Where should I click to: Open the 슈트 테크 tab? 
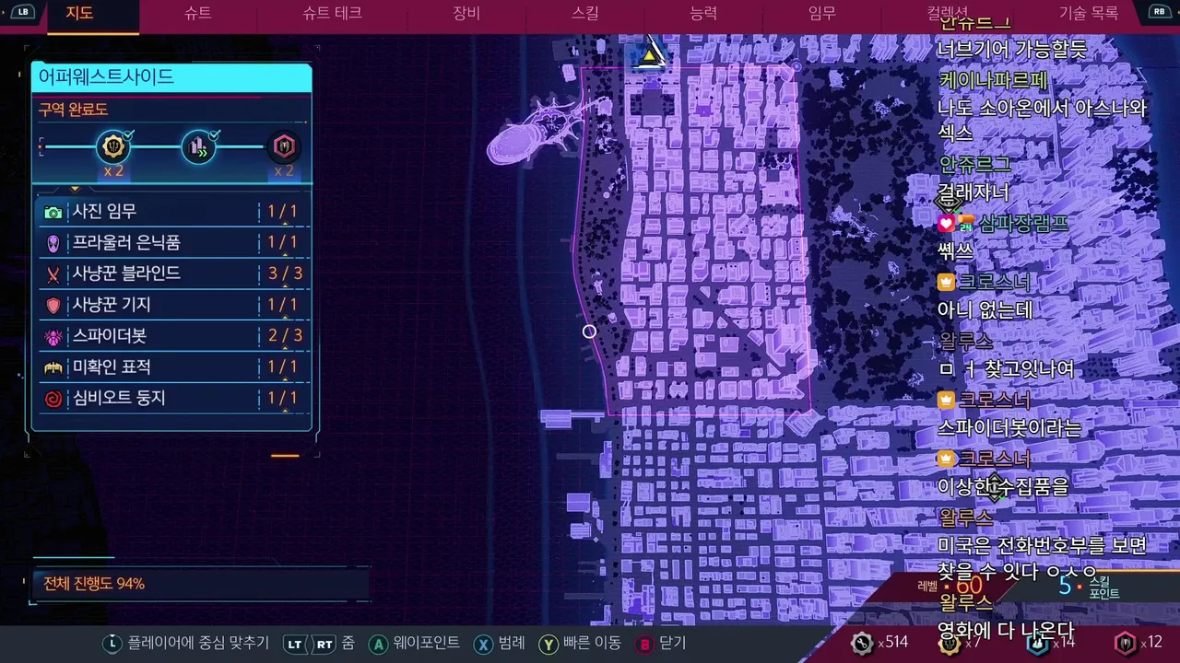[332, 13]
